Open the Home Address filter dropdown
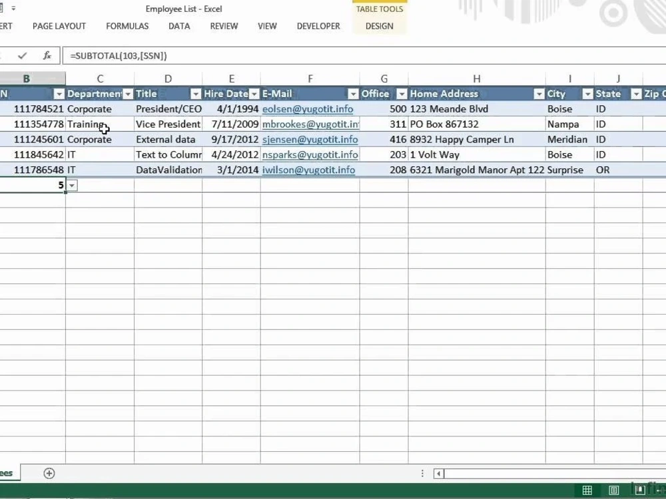The image size is (666, 499). 539,94
